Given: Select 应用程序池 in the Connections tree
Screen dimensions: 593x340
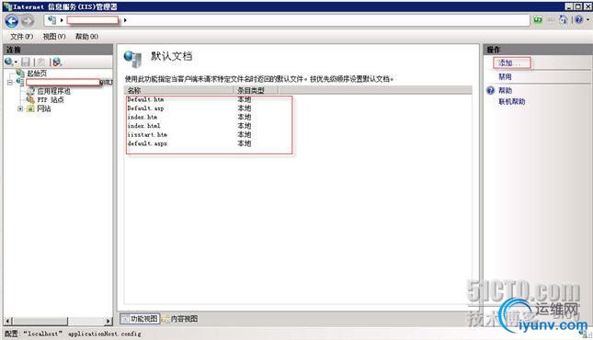Looking at the screenshot, I should (53, 91).
